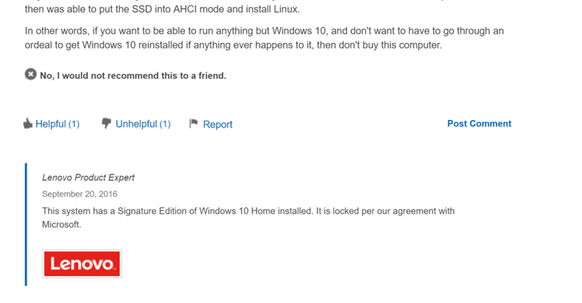Click the thumbs-up icon beside Helpful

coord(28,124)
